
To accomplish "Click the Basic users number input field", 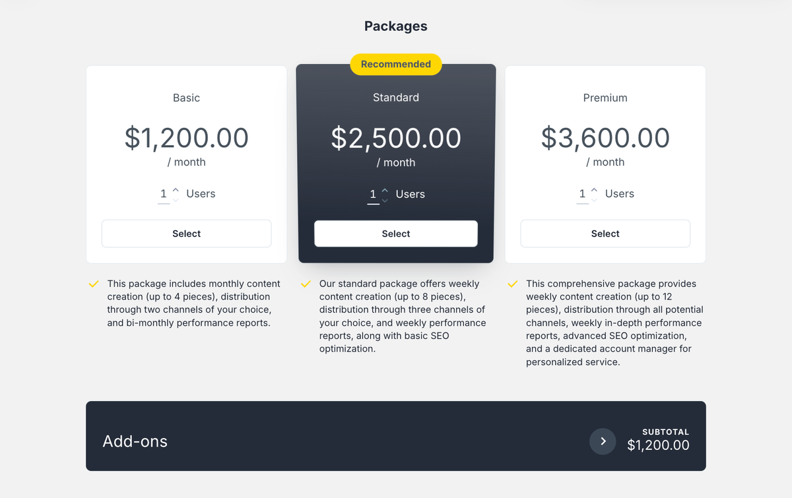I will [x=163, y=193].
